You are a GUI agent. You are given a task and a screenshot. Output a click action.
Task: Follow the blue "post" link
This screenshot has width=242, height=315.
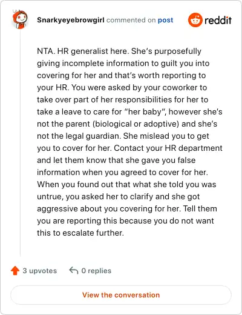pyautogui.click(x=165, y=20)
